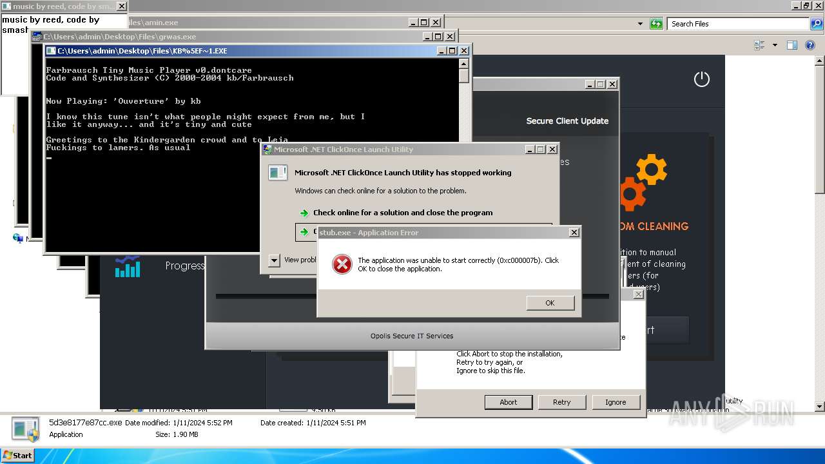Click the ClickOnce dialog title bar icon
825x464 pixels.
(x=267, y=150)
